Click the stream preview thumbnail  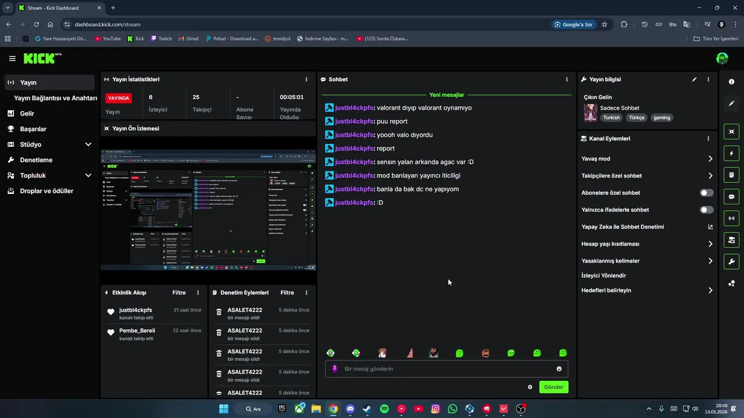(209, 210)
